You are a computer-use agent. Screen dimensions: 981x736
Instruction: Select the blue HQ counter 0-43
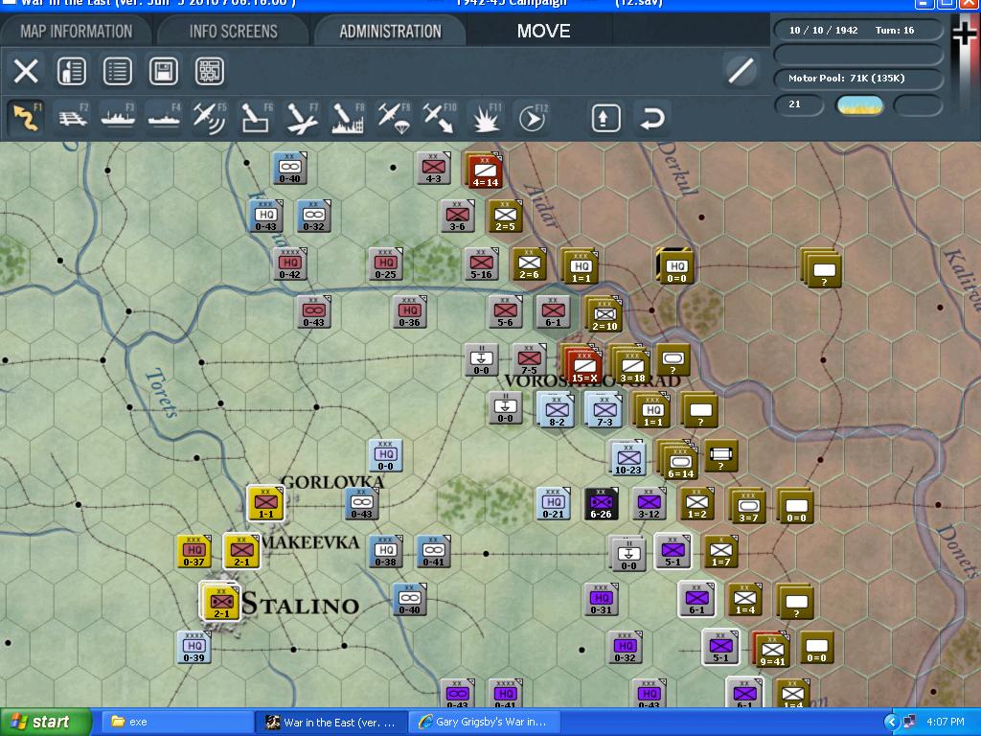coord(266,216)
